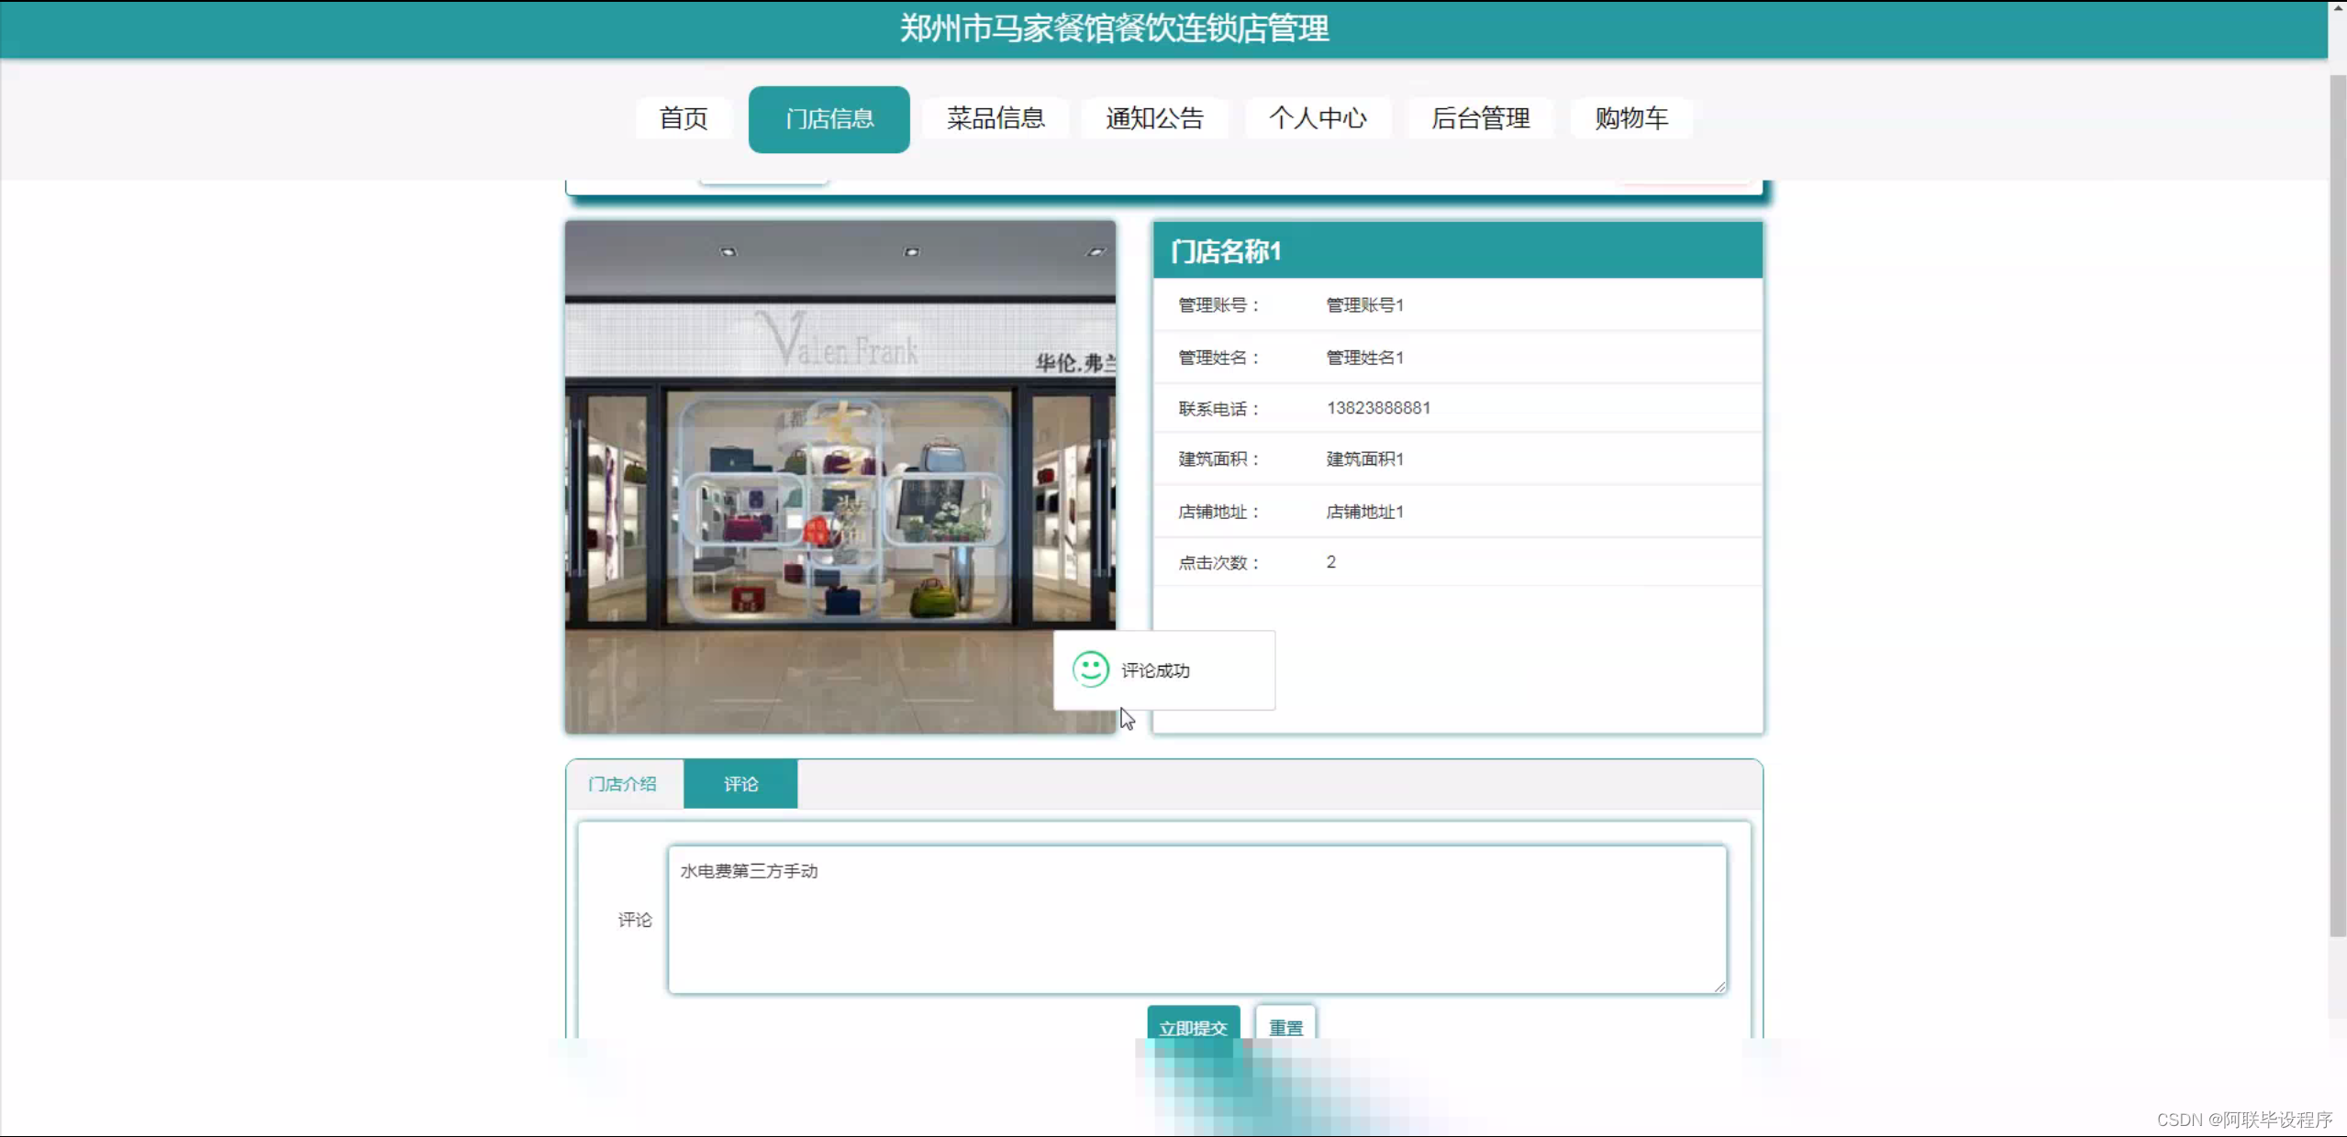Click the scrollbar up arrow
The width and height of the screenshot is (2347, 1137).
[x=2337, y=8]
